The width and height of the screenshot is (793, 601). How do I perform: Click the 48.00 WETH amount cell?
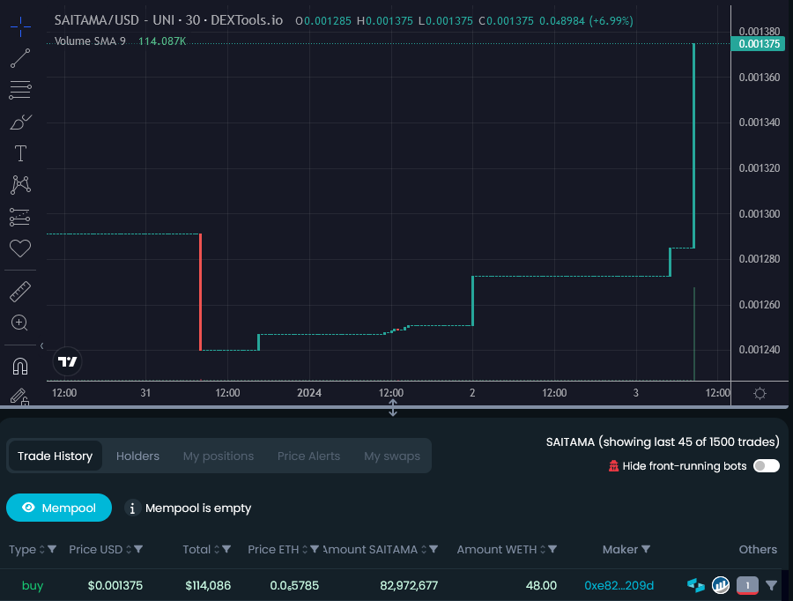coord(541,585)
